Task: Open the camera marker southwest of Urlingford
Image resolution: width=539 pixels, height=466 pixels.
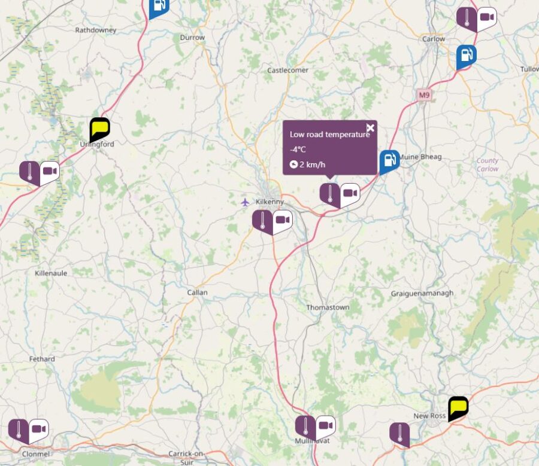Action: (50, 173)
